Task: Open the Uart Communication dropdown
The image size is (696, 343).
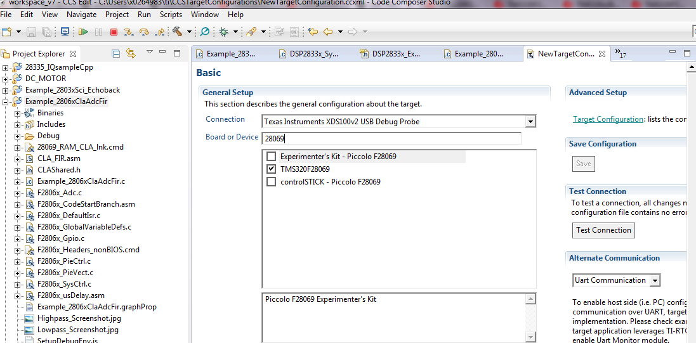Action: click(655, 280)
